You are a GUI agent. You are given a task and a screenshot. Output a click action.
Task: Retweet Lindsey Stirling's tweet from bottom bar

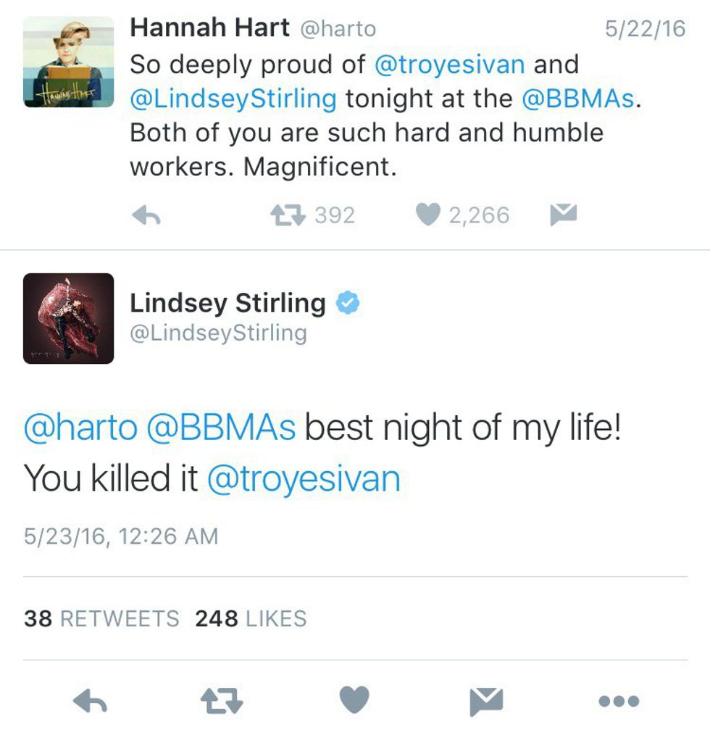(x=222, y=701)
